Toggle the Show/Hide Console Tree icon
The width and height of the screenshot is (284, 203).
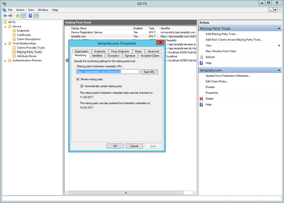pos(24,16)
